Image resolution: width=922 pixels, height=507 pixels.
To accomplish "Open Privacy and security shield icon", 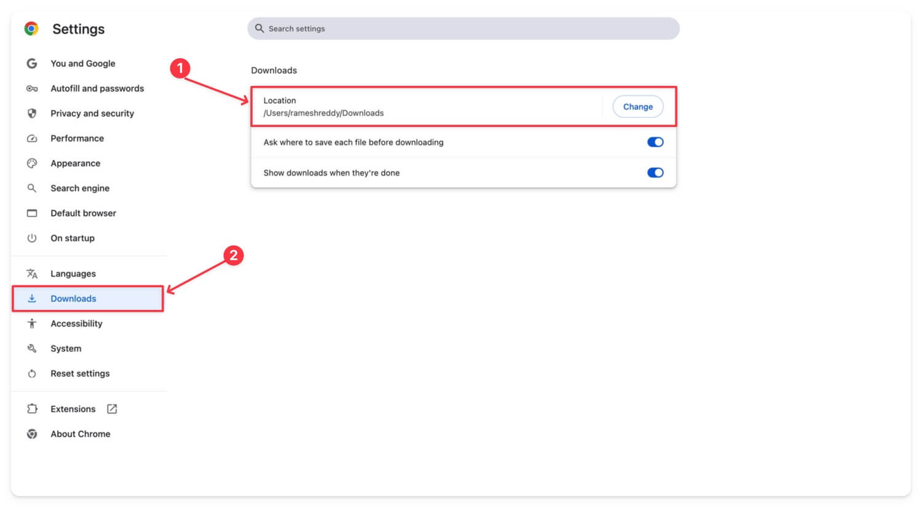I will 31,113.
